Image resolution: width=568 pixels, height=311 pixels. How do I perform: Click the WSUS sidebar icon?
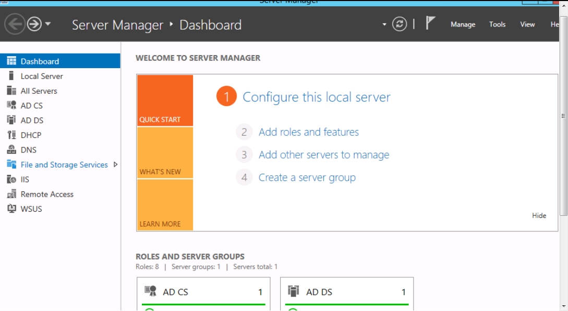tap(11, 209)
